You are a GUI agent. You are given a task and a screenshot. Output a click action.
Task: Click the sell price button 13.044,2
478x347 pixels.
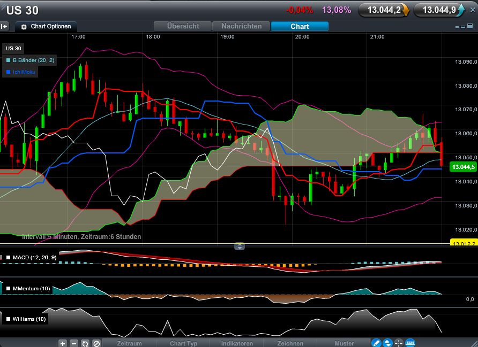point(384,10)
